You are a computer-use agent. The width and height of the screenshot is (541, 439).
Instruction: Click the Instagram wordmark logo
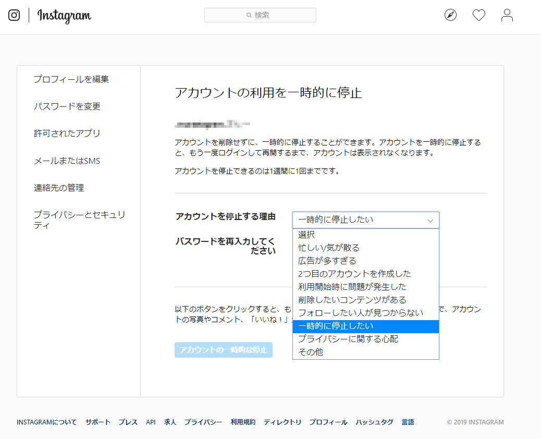coord(64,16)
